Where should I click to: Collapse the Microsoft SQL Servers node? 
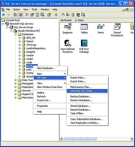click(3, 24)
